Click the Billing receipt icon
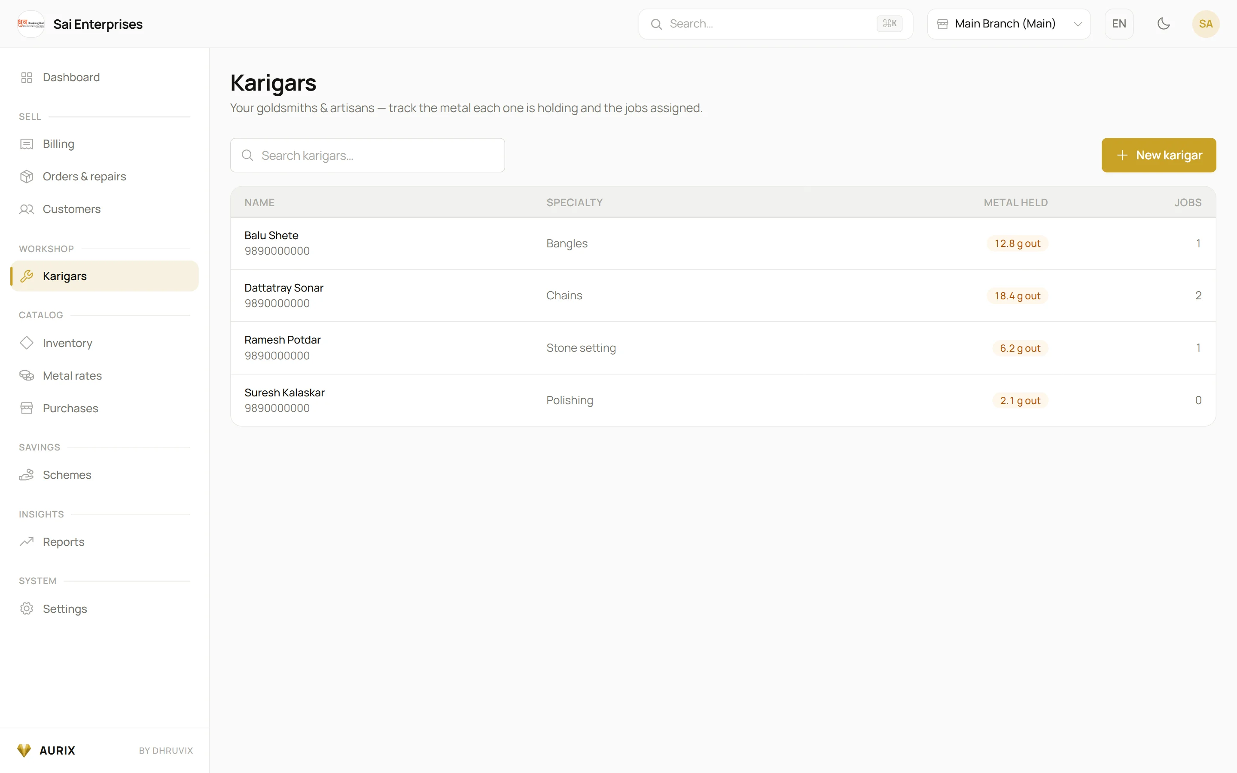The width and height of the screenshot is (1237, 773). click(x=27, y=144)
